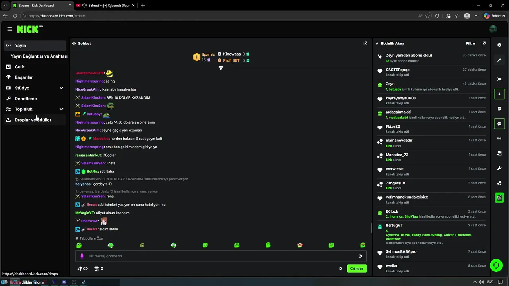509x286 pixels.
Task: Click the broadcast signal icon in the right sidebar
Action: coord(499,139)
